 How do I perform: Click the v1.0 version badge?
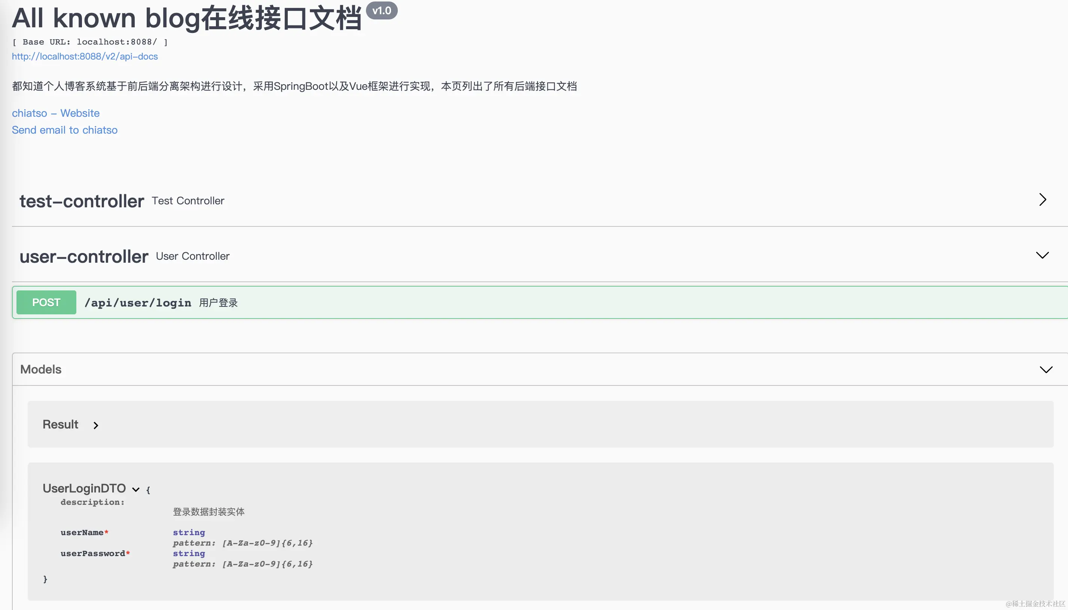(382, 10)
